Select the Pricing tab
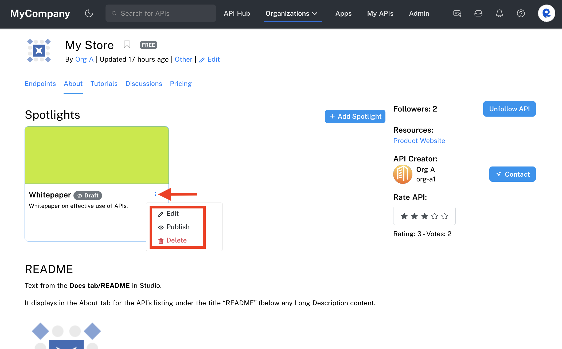562x349 pixels. (181, 84)
